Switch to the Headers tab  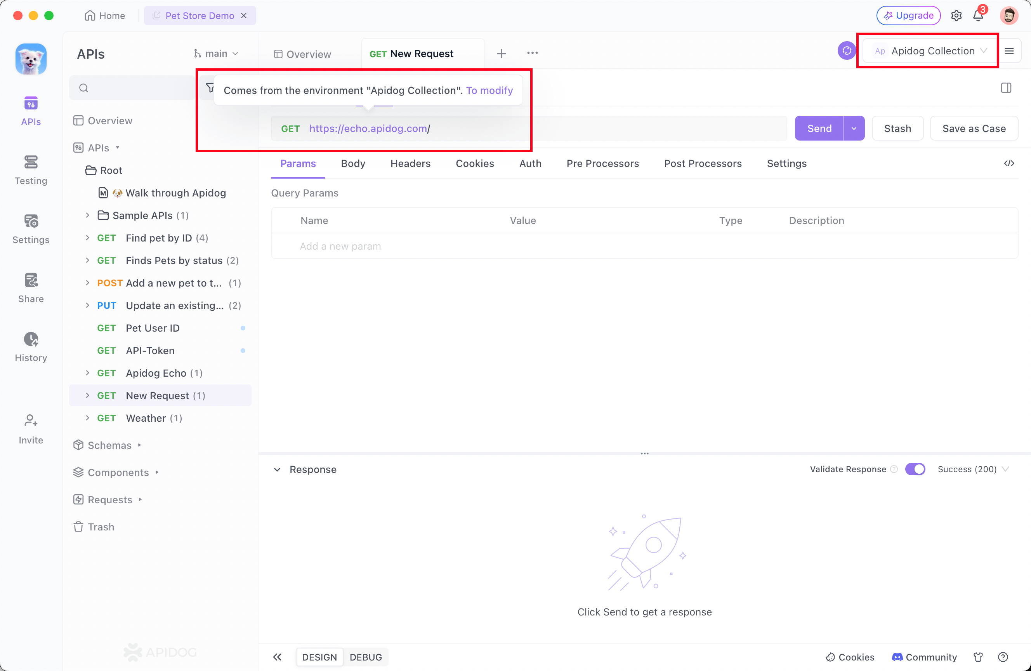click(410, 163)
